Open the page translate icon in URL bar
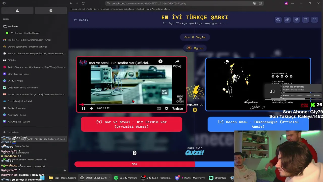The width and height of the screenshot is (323, 182). (254, 4)
